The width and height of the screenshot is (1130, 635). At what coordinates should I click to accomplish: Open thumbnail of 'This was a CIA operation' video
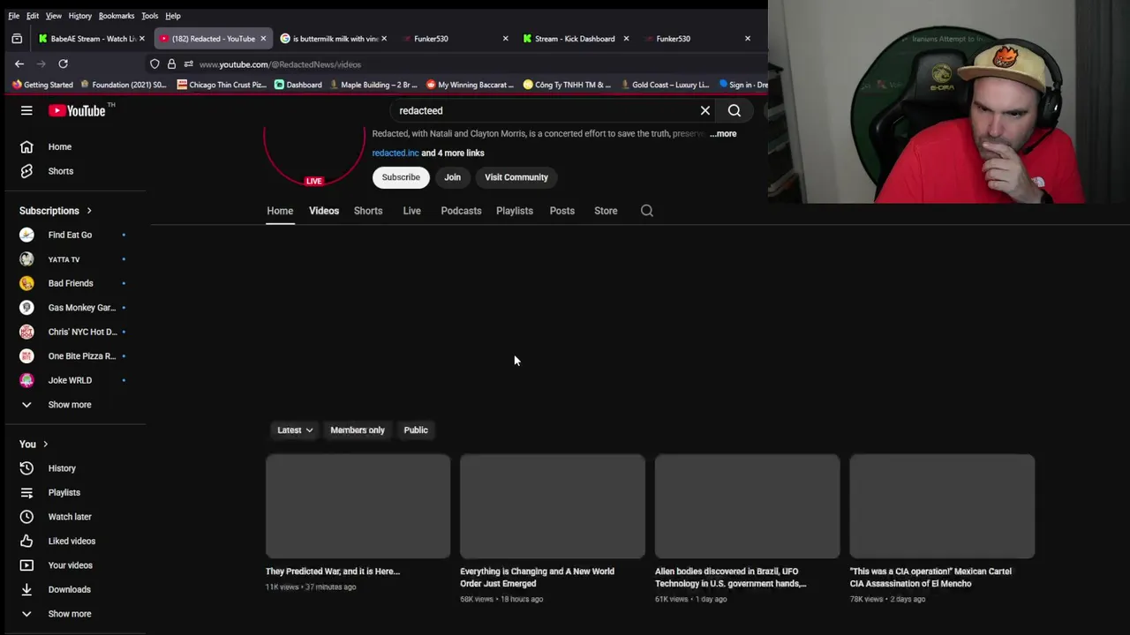coord(942,506)
